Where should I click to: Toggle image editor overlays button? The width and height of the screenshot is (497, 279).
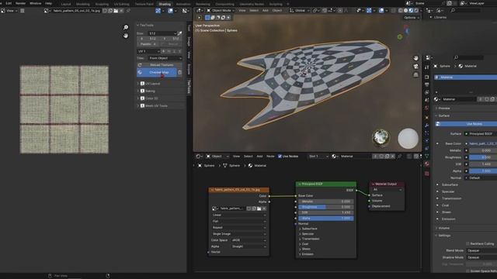(171, 11)
